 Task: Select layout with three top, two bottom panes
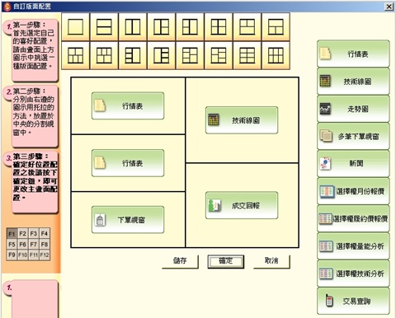(104, 55)
